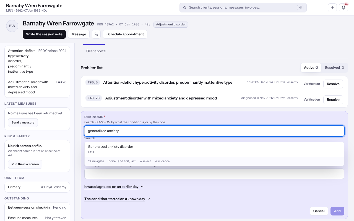This screenshot has width=354, height=221.
Task: Click the Adjustment disorder tag in header
Action: point(171,25)
